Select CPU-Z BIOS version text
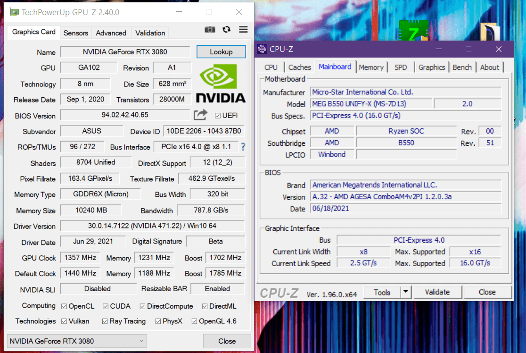Screen dimensions: 526x353 click(382, 196)
